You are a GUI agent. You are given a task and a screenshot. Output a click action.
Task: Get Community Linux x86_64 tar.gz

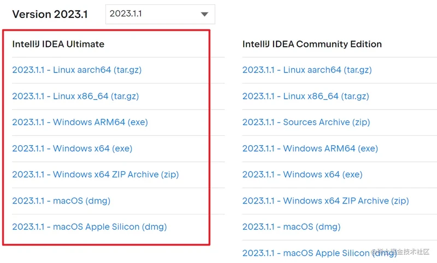[x=305, y=96]
